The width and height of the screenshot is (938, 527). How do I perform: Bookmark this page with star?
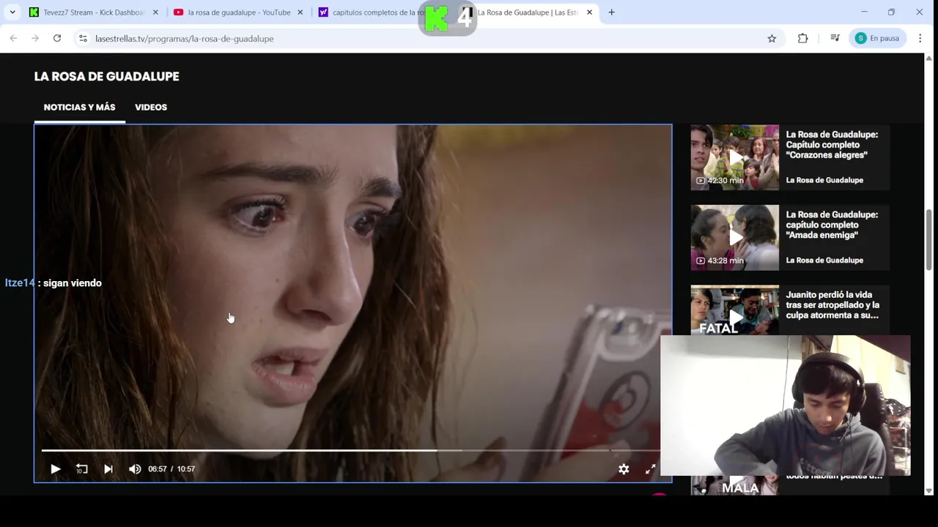(772, 38)
